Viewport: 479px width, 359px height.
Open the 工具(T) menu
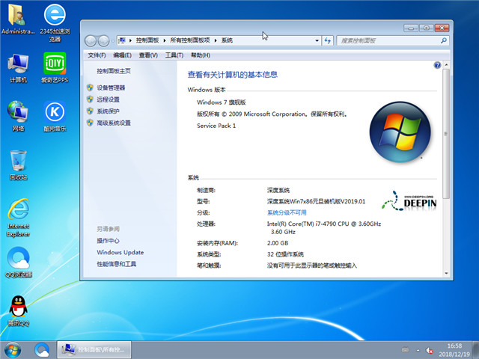pos(174,55)
